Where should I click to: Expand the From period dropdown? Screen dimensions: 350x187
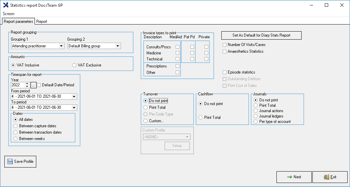click(x=74, y=97)
